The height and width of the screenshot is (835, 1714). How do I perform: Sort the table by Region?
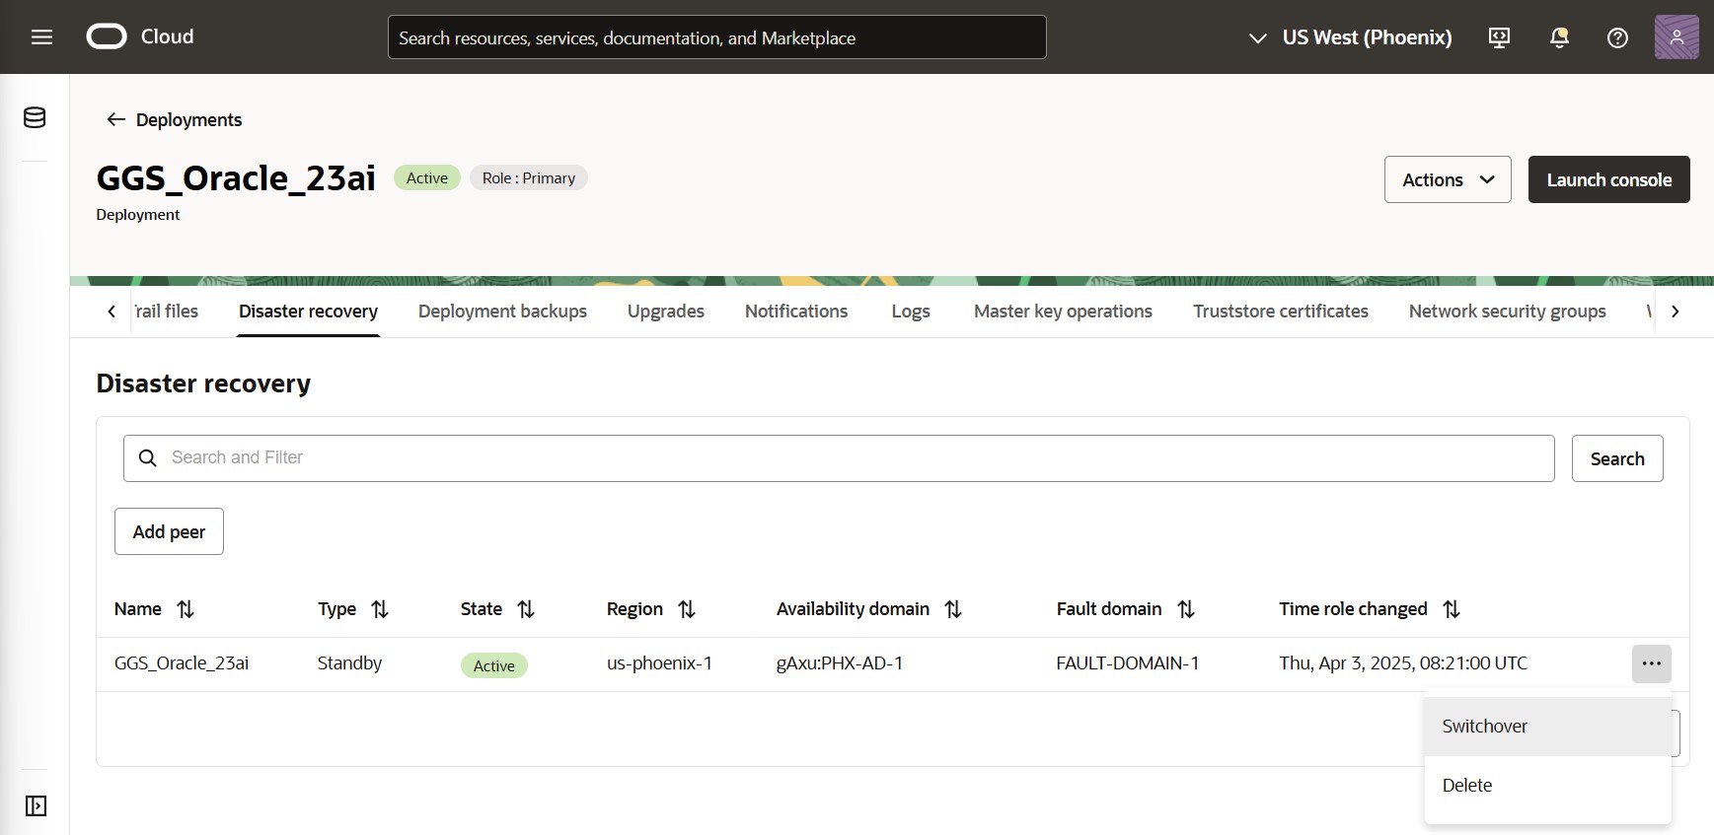[687, 609]
